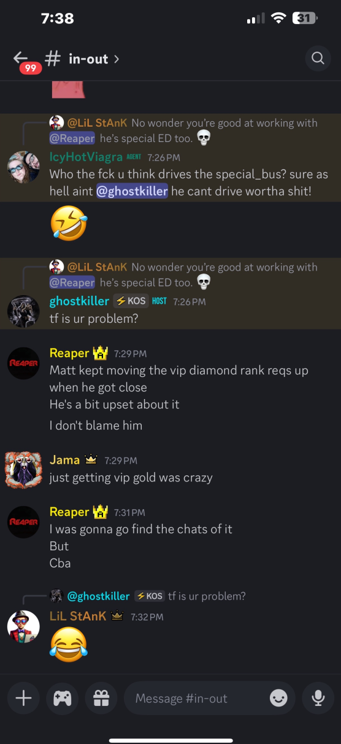Tap the plus attachment button
The height and width of the screenshot is (744, 341).
(23, 698)
